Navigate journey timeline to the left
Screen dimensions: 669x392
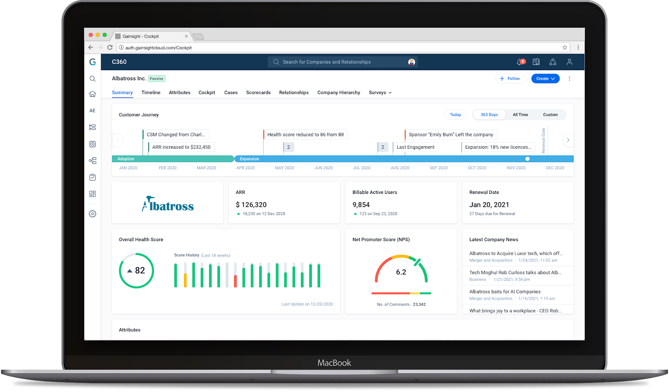pos(117,140)
